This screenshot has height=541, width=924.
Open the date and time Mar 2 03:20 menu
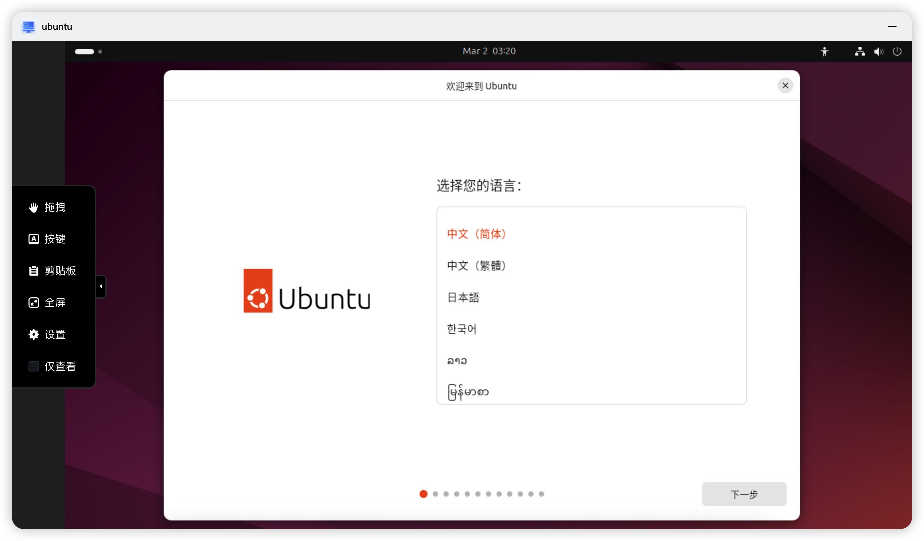[x=489, y=51]
